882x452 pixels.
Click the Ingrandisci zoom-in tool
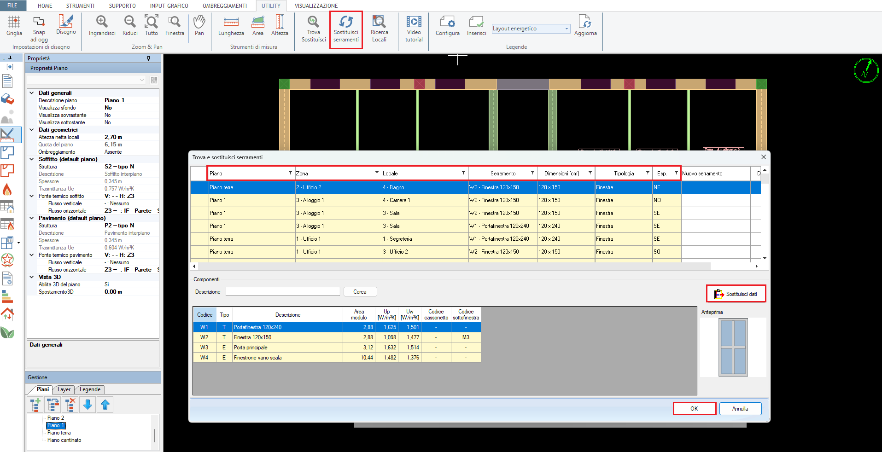tap(102, 26)
